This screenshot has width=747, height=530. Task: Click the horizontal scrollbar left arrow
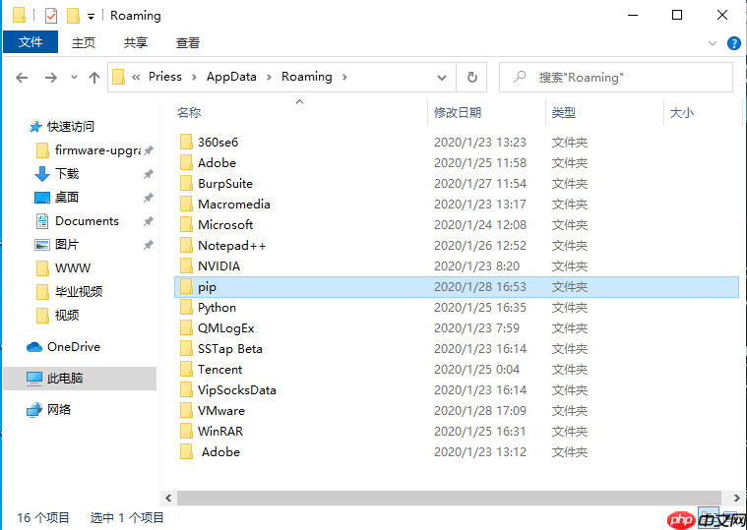(x=168, y=499)
